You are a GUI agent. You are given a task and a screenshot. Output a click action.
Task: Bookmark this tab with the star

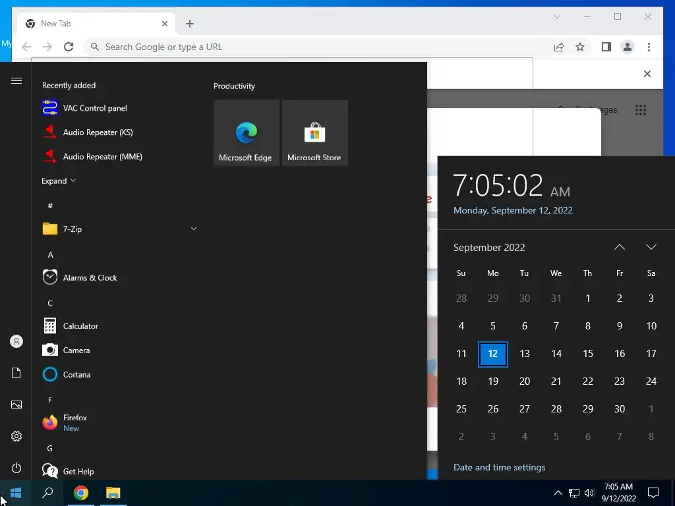click(580, 47)
